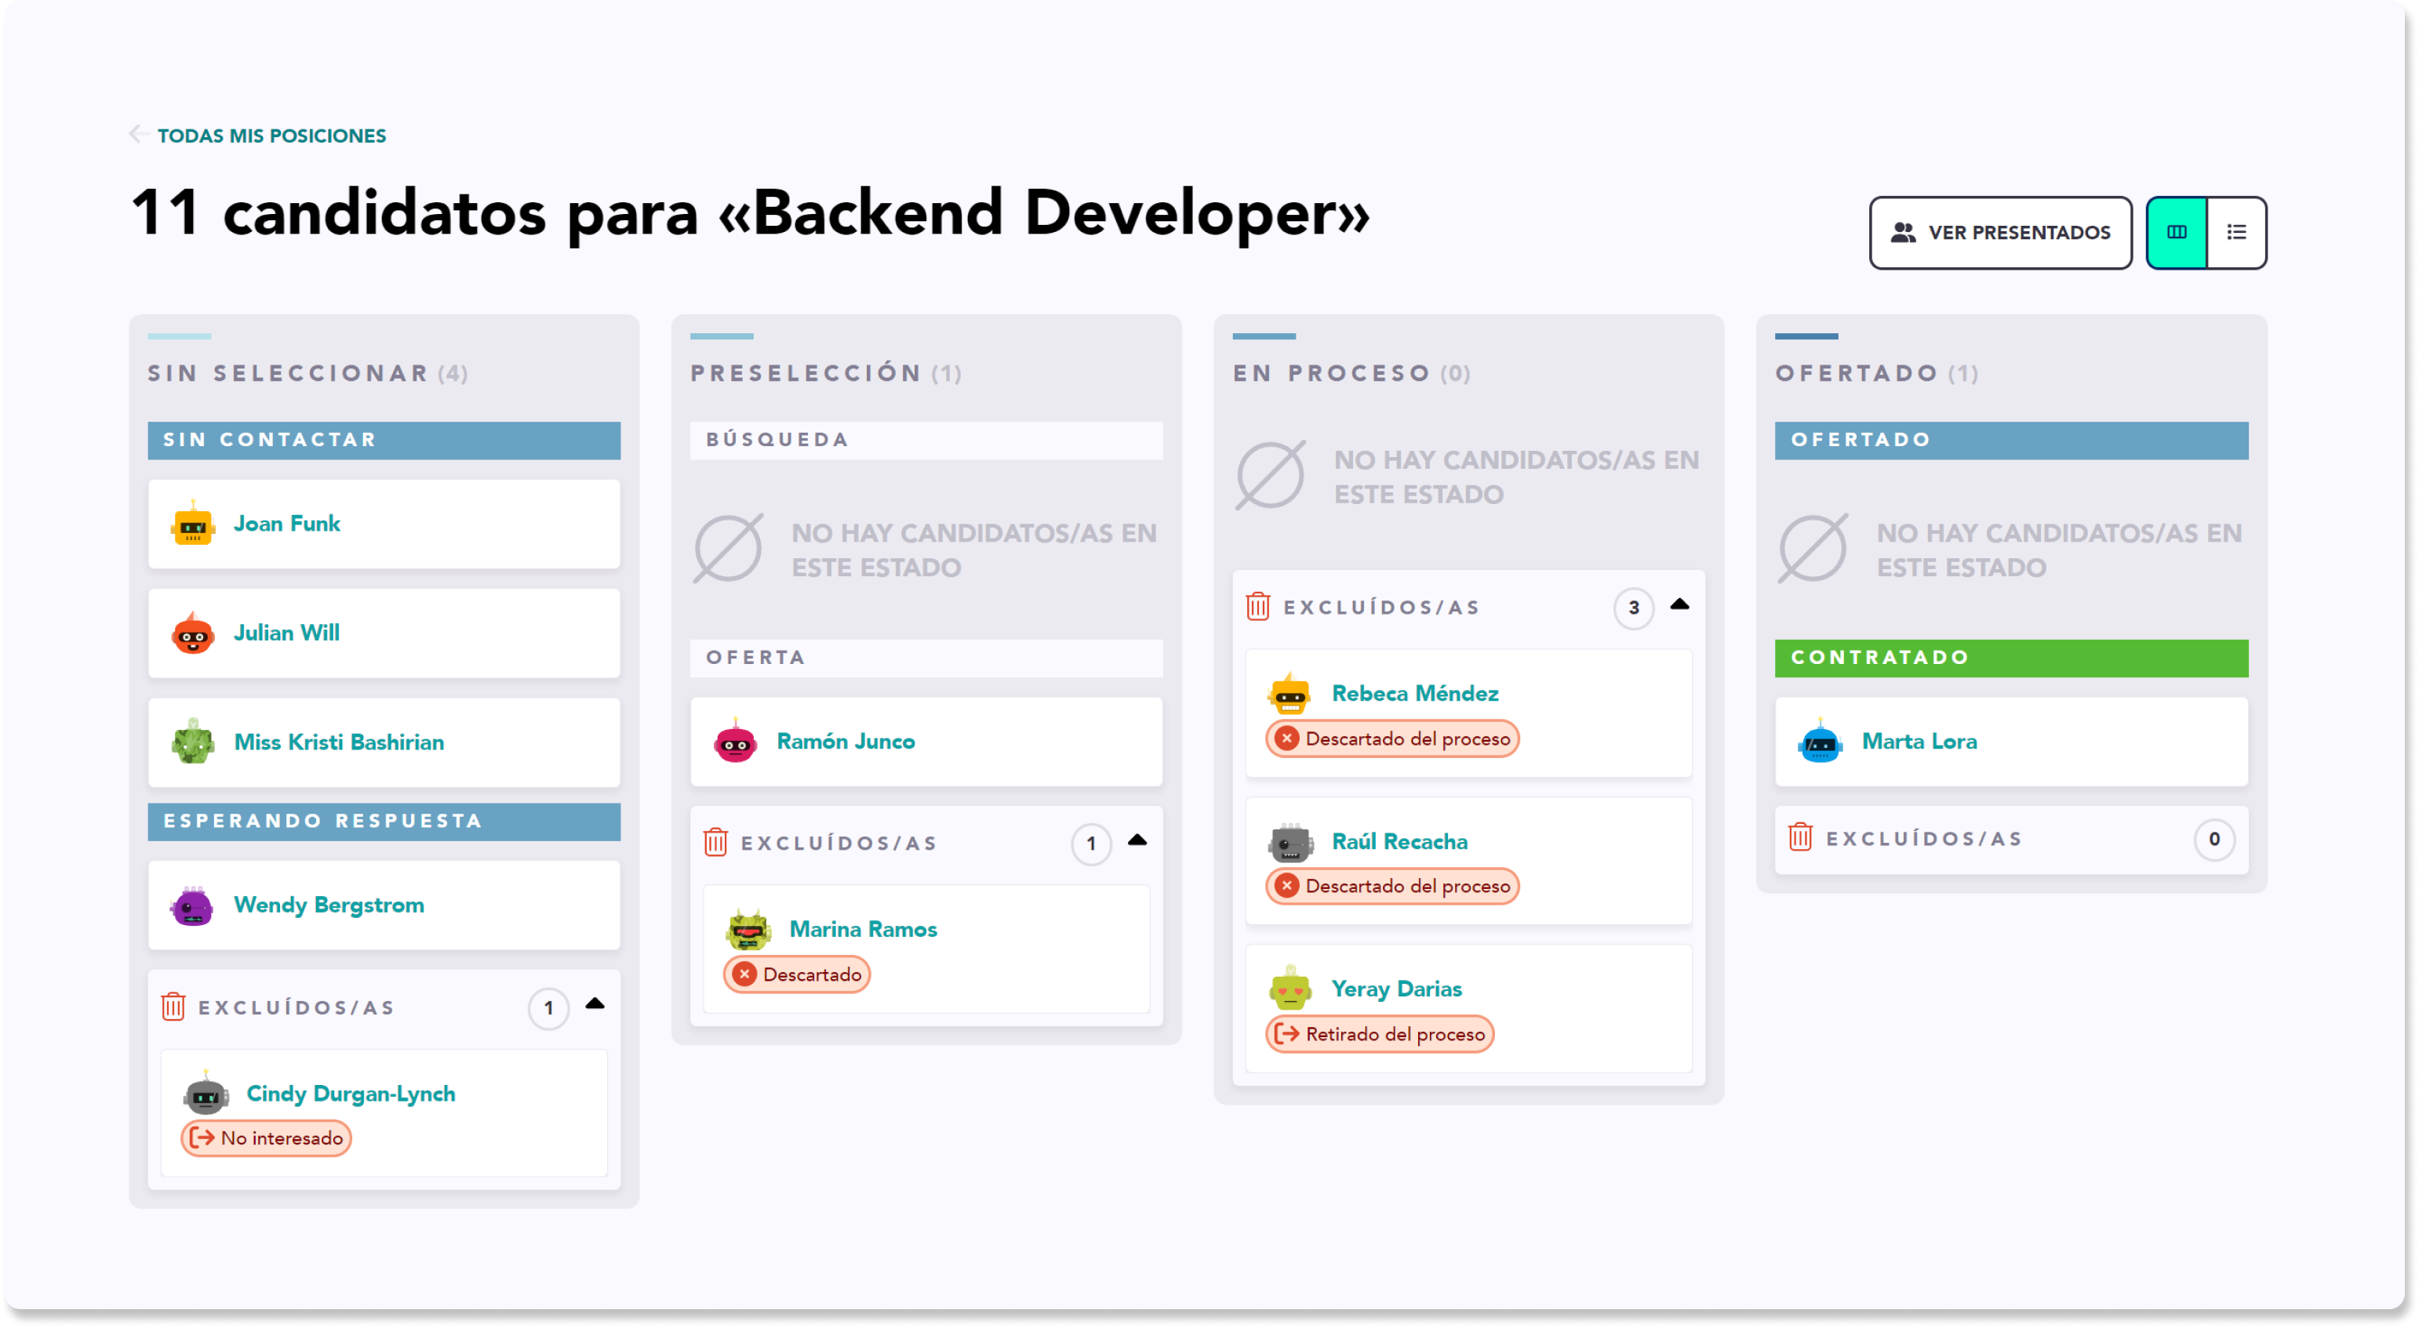
Task: Click Marta Lora's blue robot avatar
Action: 1821,742
